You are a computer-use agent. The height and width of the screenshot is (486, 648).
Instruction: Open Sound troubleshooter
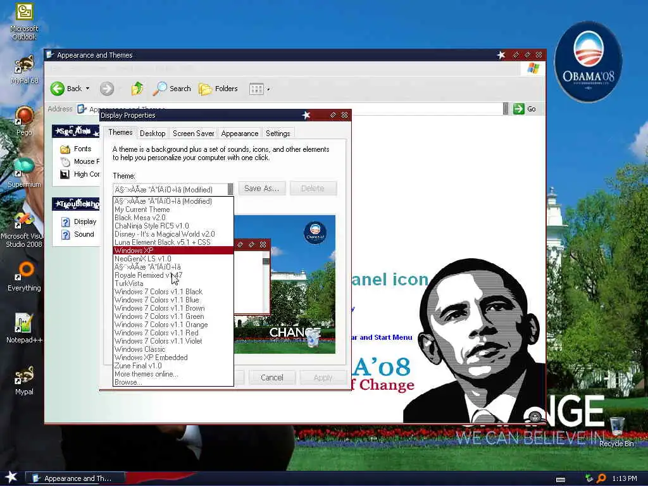[78, 234]
